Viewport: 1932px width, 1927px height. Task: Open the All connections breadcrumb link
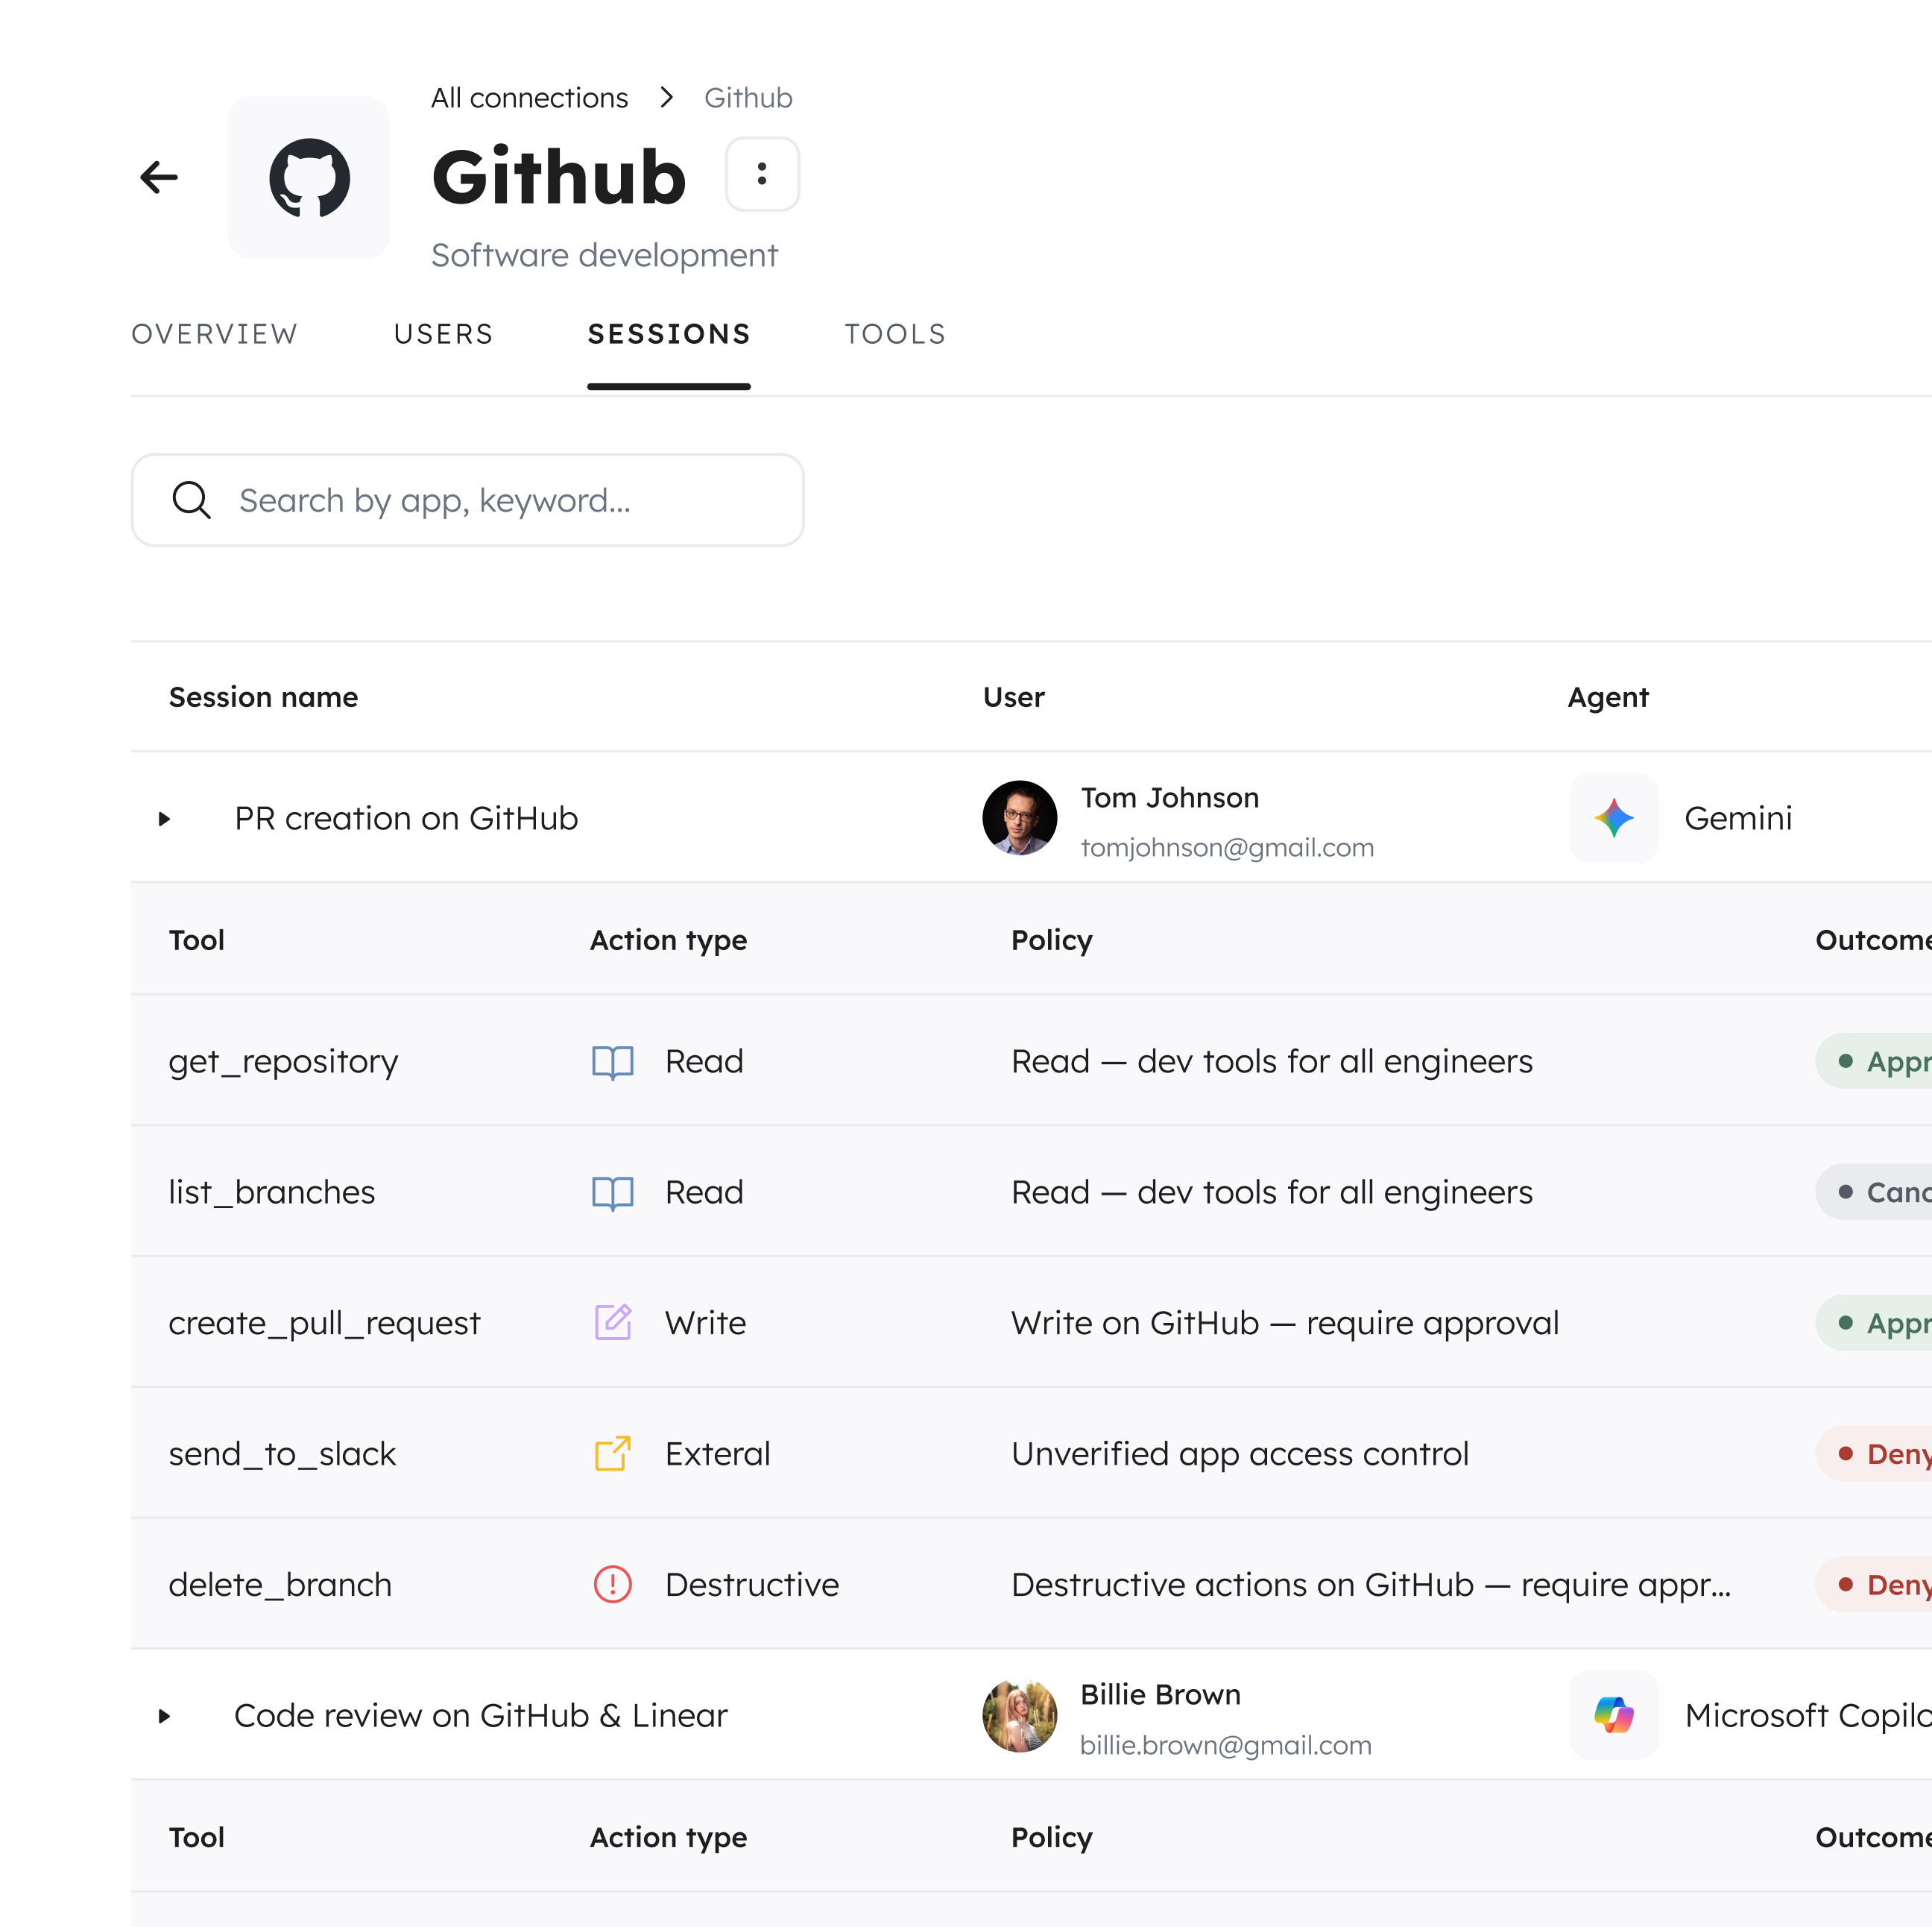[x=529, y=98]
